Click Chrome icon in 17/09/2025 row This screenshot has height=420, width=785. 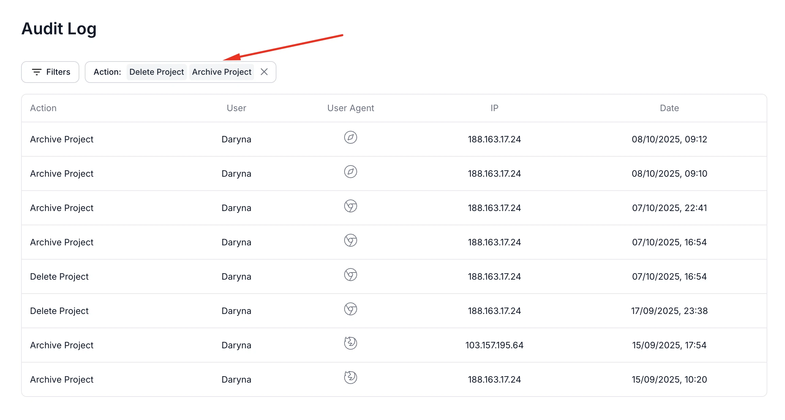coord(350,309)
